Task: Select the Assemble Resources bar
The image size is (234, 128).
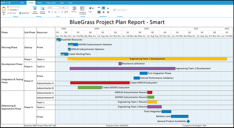Action: [58, 40]
